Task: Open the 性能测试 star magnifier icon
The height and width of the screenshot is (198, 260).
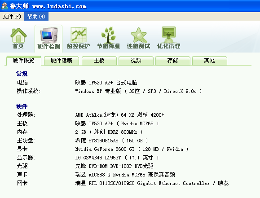Action: click(138, 38)
